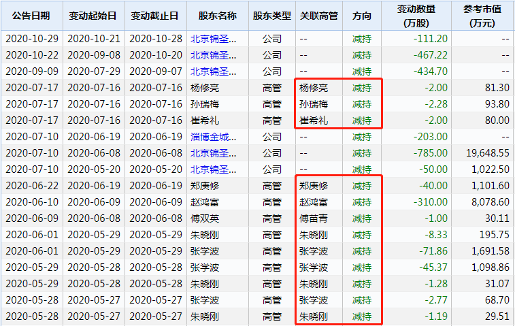
Task: Select the -2.28 change amount cell
Action: click(436, 104)
